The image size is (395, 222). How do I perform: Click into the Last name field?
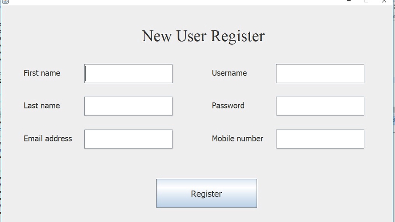128,106
